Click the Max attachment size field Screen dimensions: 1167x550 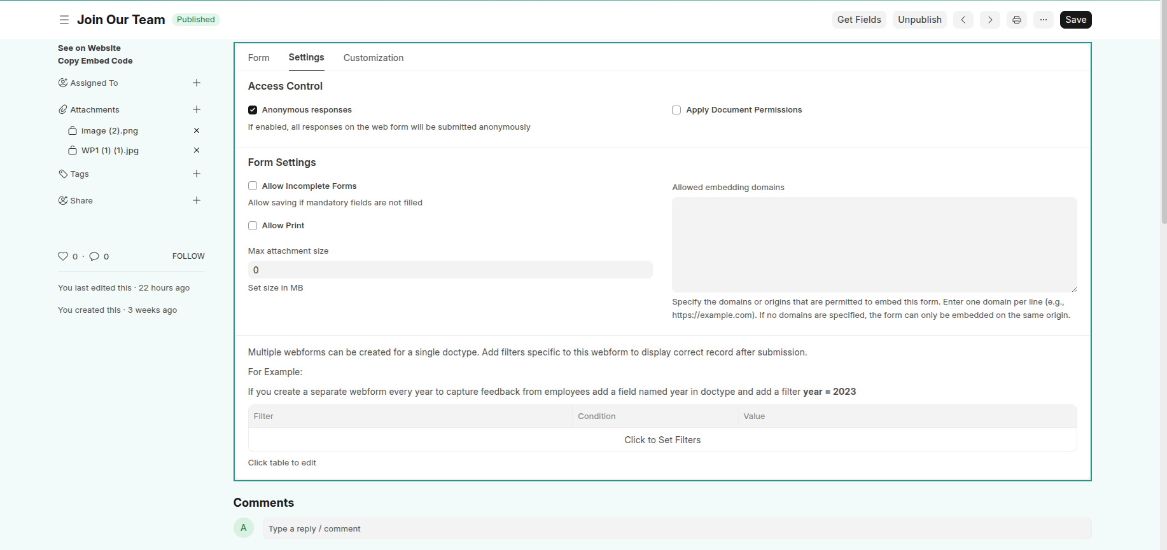coord(451,270)
